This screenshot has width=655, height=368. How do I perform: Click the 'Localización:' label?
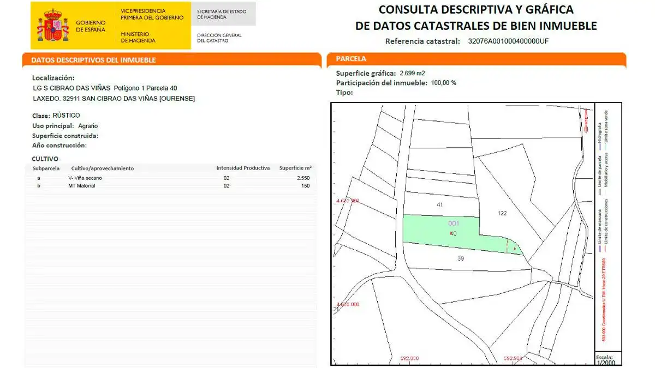click(53, 78)
